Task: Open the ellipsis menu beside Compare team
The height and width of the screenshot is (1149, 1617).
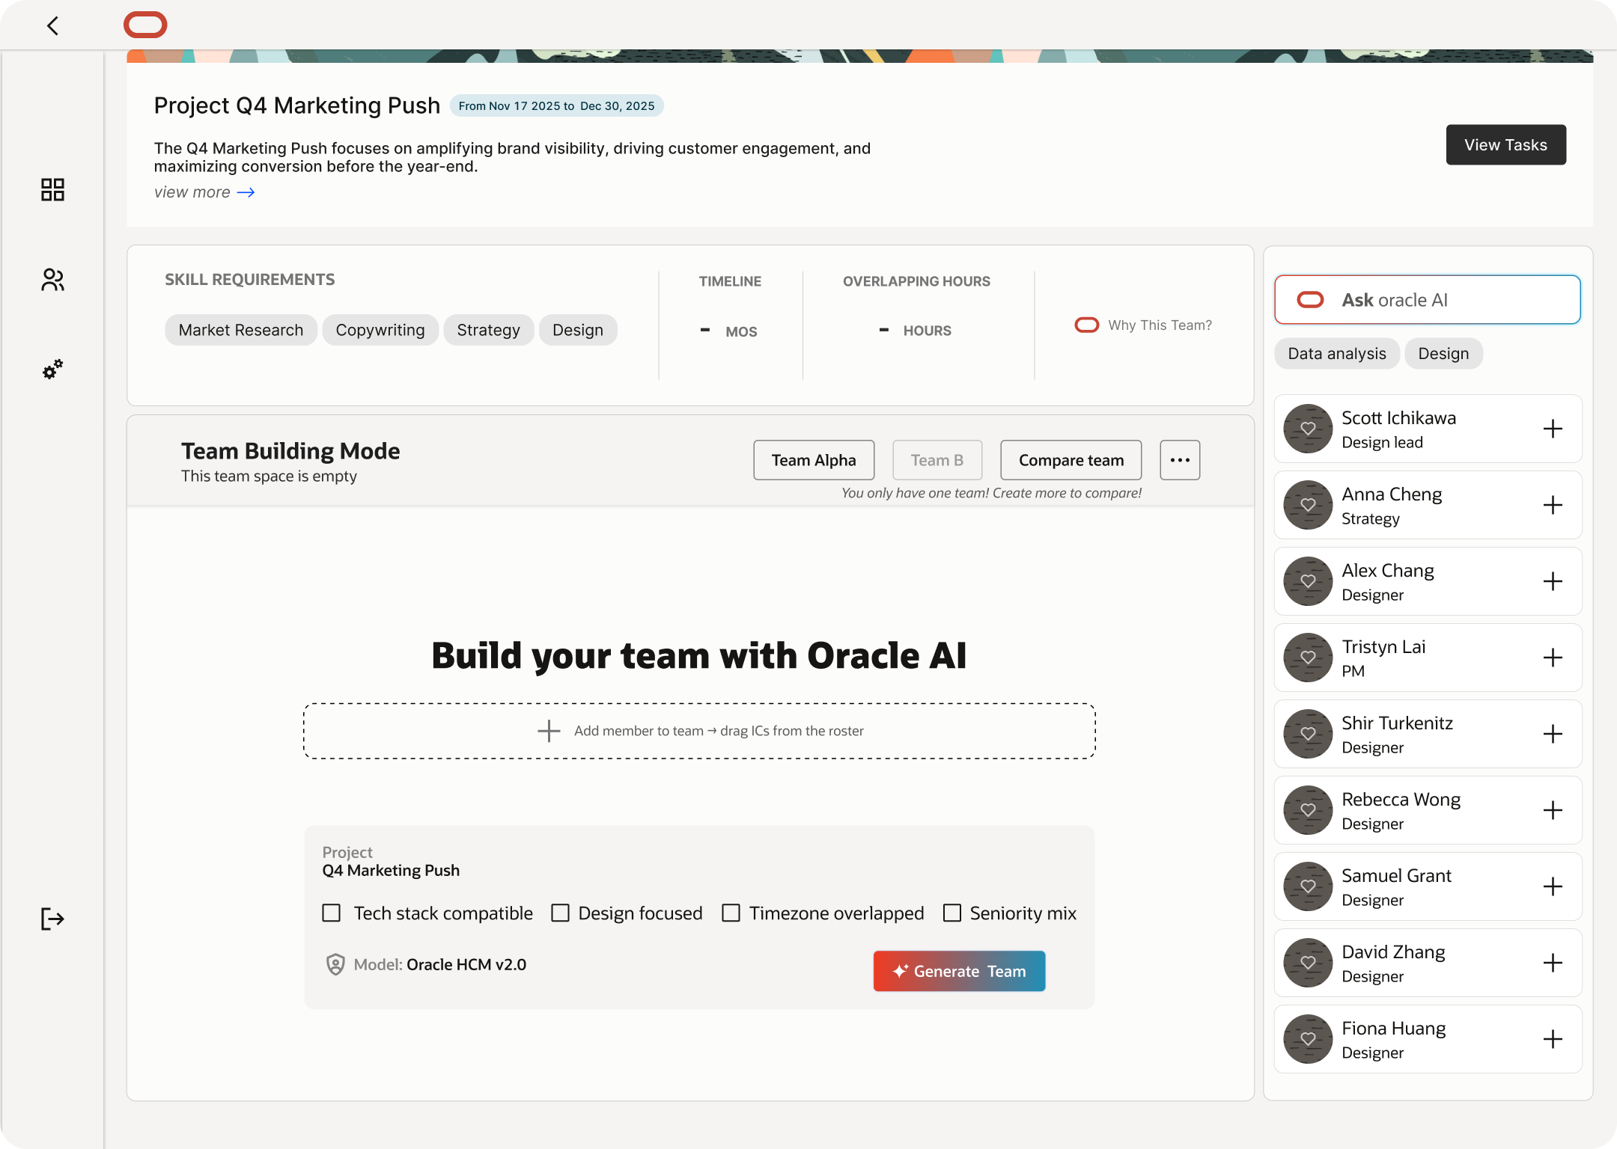Action: (1179, 460)
